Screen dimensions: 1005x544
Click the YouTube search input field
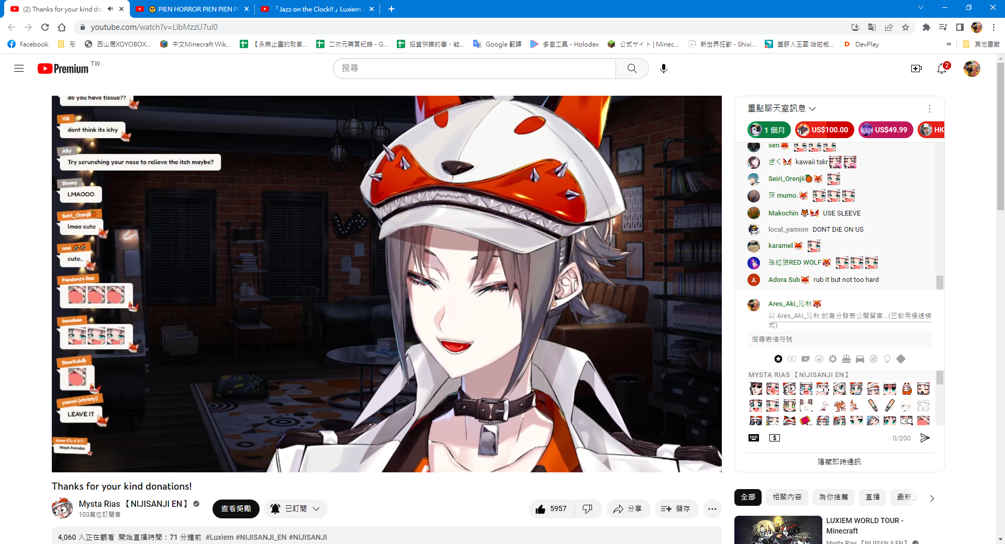pyautogui.click(x=474, y=69)
